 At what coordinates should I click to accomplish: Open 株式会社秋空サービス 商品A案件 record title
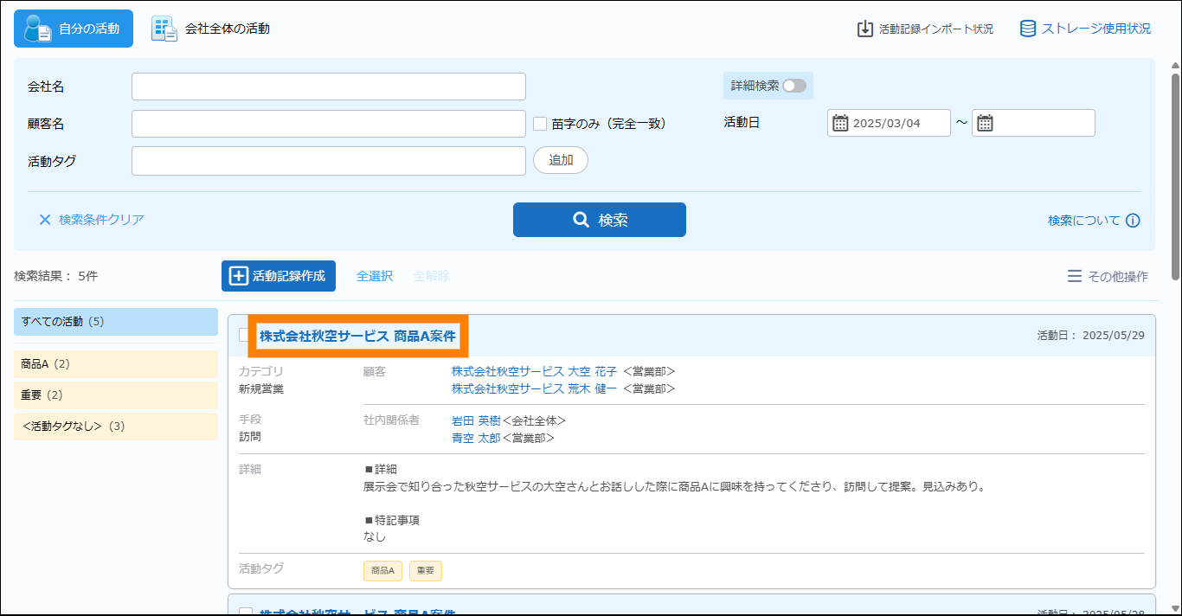[357, 337]
